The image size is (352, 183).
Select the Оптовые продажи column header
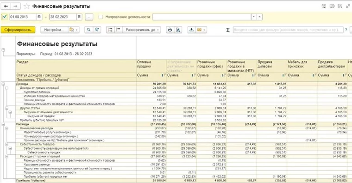pyautogui.click(x=151, y=66)
